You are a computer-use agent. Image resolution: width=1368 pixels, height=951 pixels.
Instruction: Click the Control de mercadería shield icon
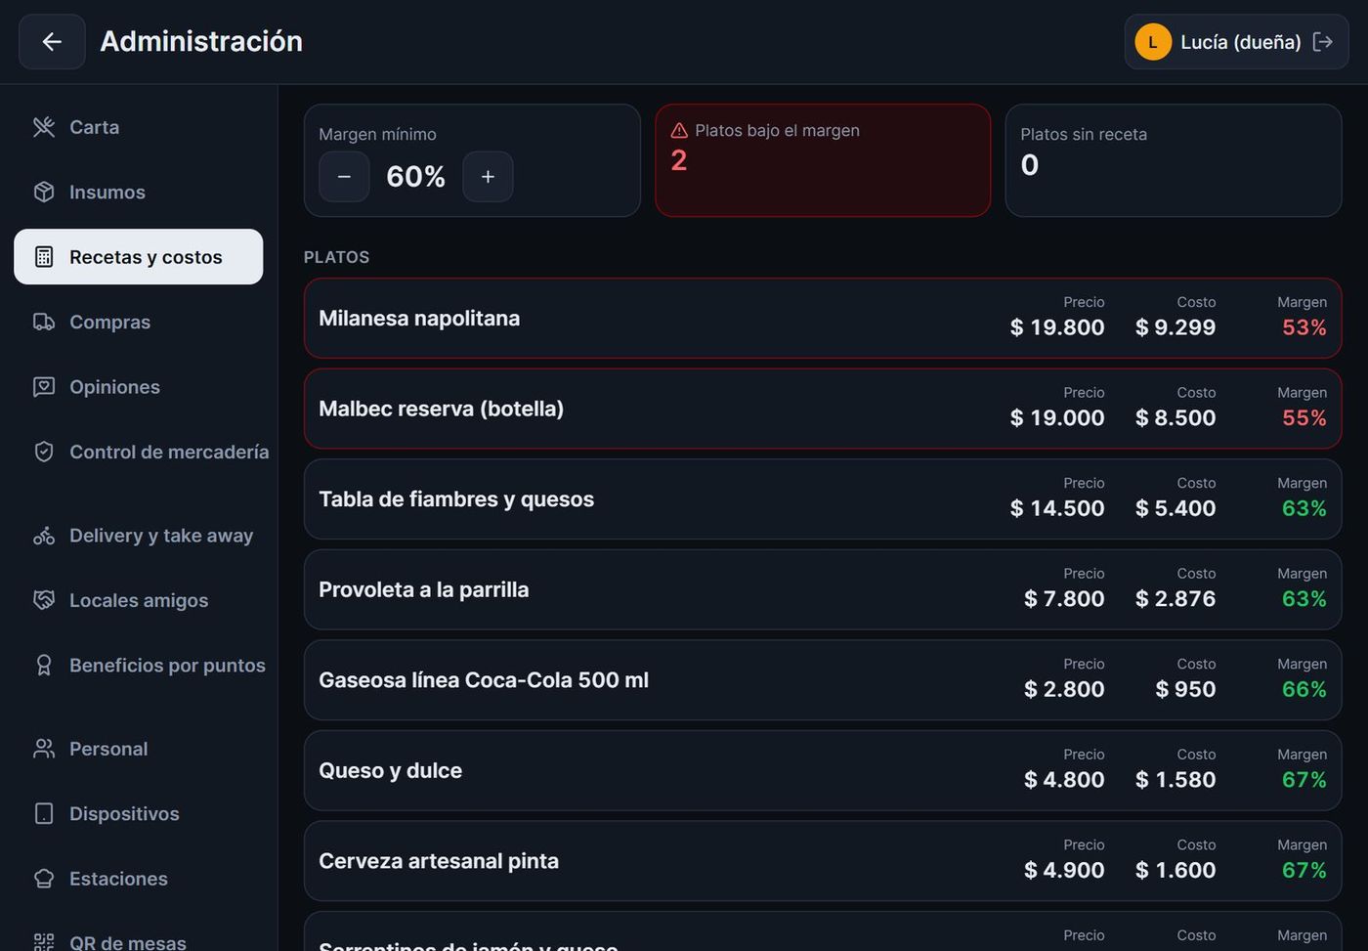coord(44,452)
